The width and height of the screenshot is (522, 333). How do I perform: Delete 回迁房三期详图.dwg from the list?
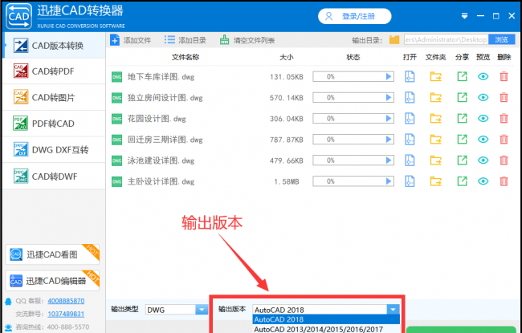click(504, 140)
